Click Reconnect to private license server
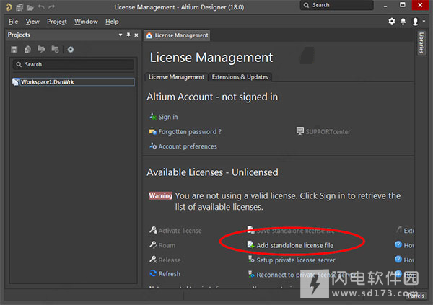This screenshot has width=433, height=305. 306,275
